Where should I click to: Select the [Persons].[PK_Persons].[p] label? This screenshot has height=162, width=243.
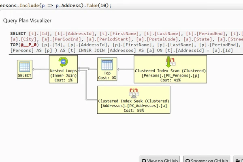[171, 75]
